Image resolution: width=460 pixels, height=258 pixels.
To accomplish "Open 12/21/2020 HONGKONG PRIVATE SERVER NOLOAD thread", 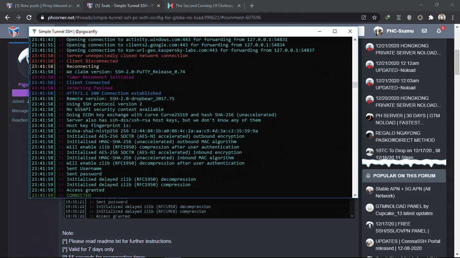I will click(408, 49).
